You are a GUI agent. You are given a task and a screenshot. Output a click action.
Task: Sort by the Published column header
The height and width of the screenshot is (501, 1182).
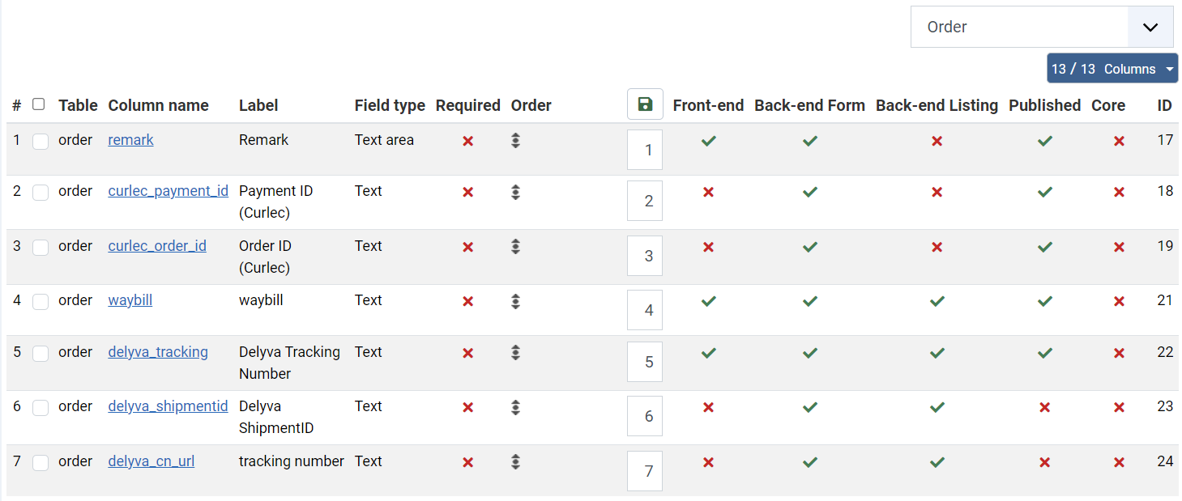1044,105
